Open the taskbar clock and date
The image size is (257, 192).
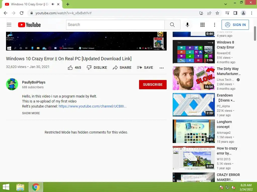[x=246, y=187]
